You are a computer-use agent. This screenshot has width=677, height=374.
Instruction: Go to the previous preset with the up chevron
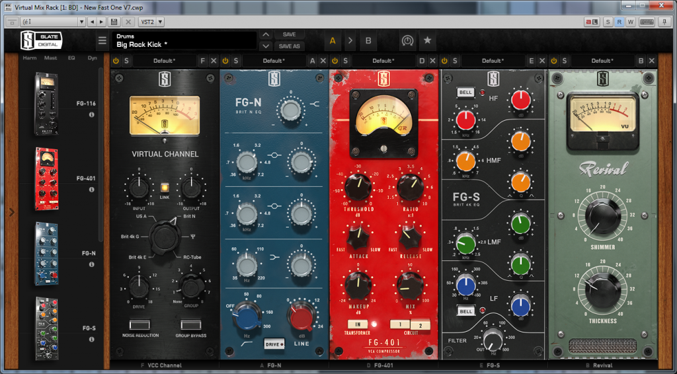coord(266,34)
